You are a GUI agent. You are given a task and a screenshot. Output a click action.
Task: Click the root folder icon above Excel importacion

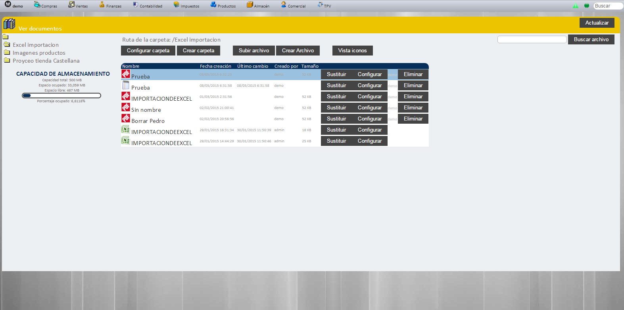6,37
